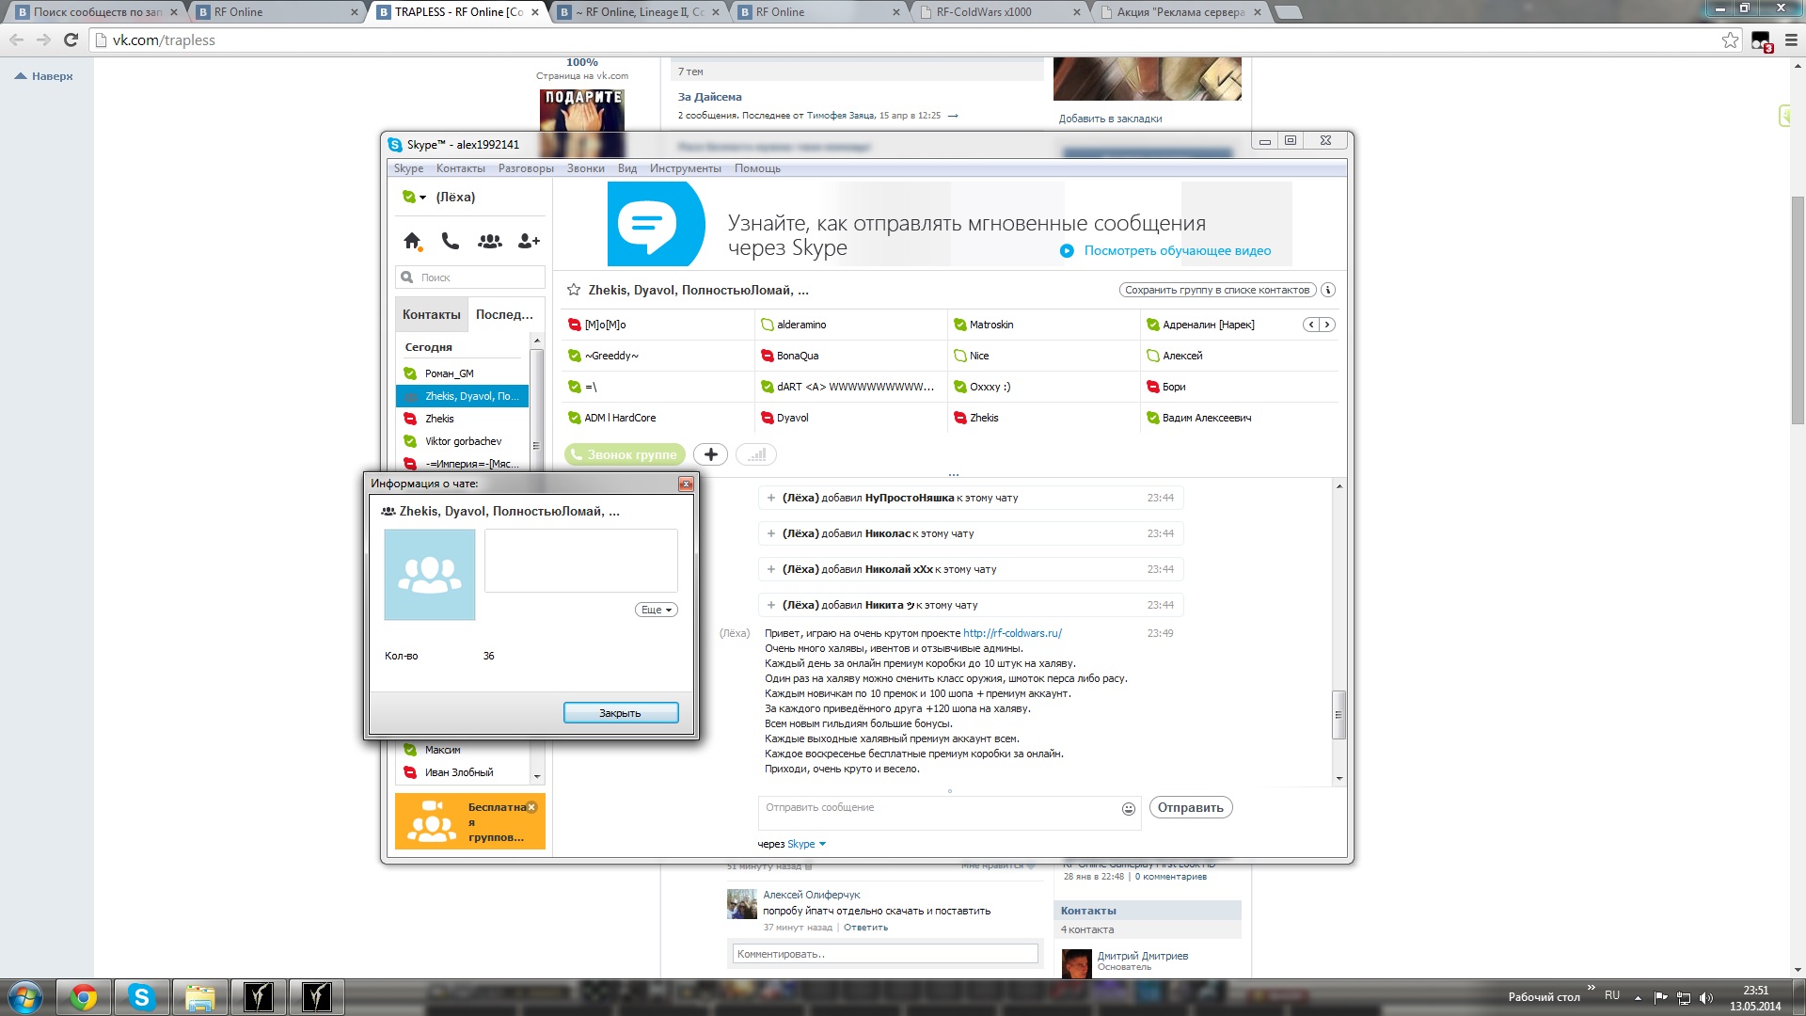Open the Chrome menu icon
The height and width of the screenshot is (1016, 1806).
(1791, 40)
